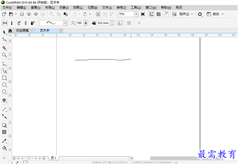Open the 位图(B) menu
Image resolution: width=239 pixels, height=165 pixels.
pyautogui.click(x=93, y=7)
